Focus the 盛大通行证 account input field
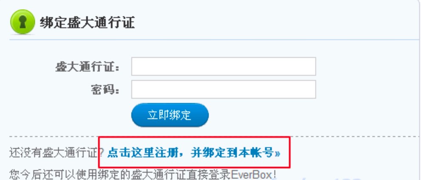This screenshot has width=421, height=180. click(223, 66)
